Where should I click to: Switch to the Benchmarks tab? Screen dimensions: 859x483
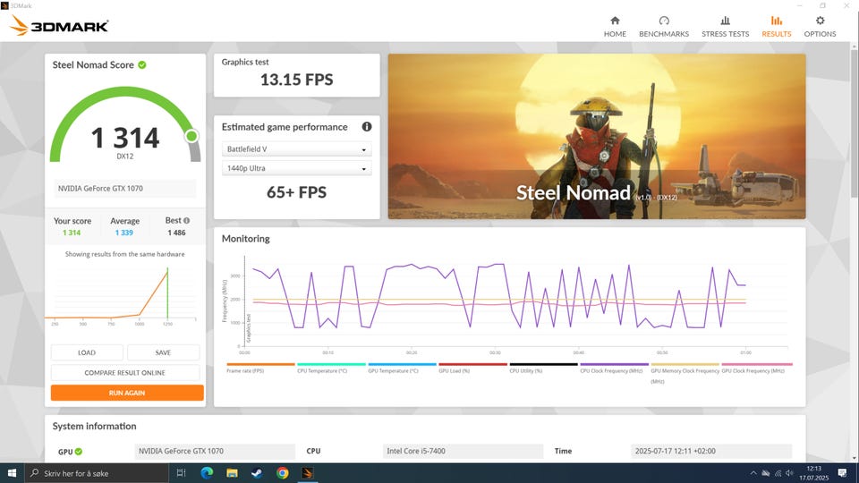tap(663, 26)
